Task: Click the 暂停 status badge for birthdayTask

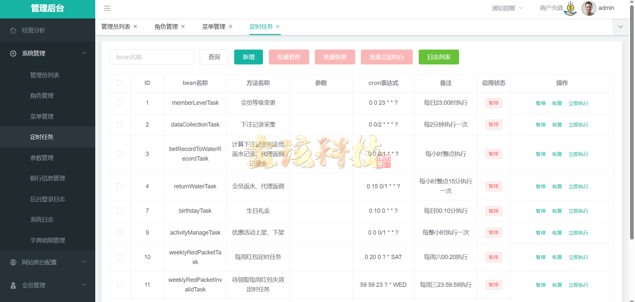Action: pyautogui.click(x=493, y=211)
